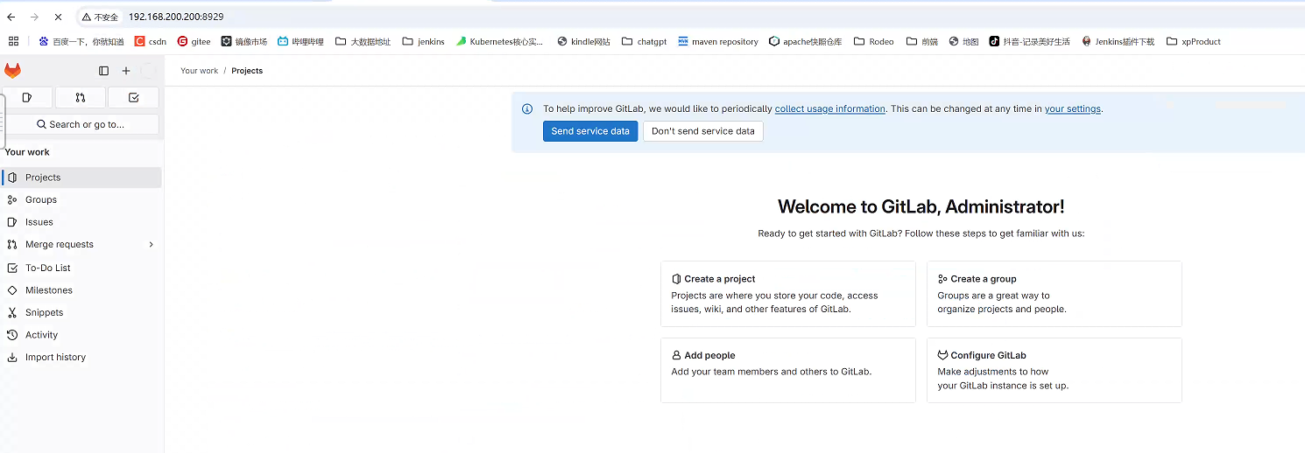Open Milestones in the sidebar
The height and width of the screenshot is (453, 1305).
tap(82, 290)
